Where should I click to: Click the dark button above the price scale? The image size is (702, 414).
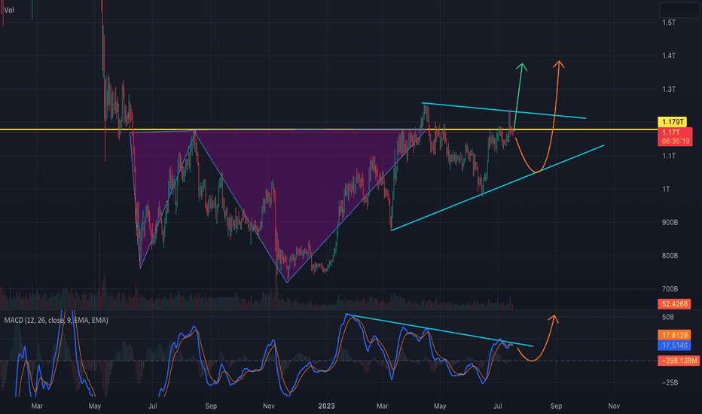679,10
